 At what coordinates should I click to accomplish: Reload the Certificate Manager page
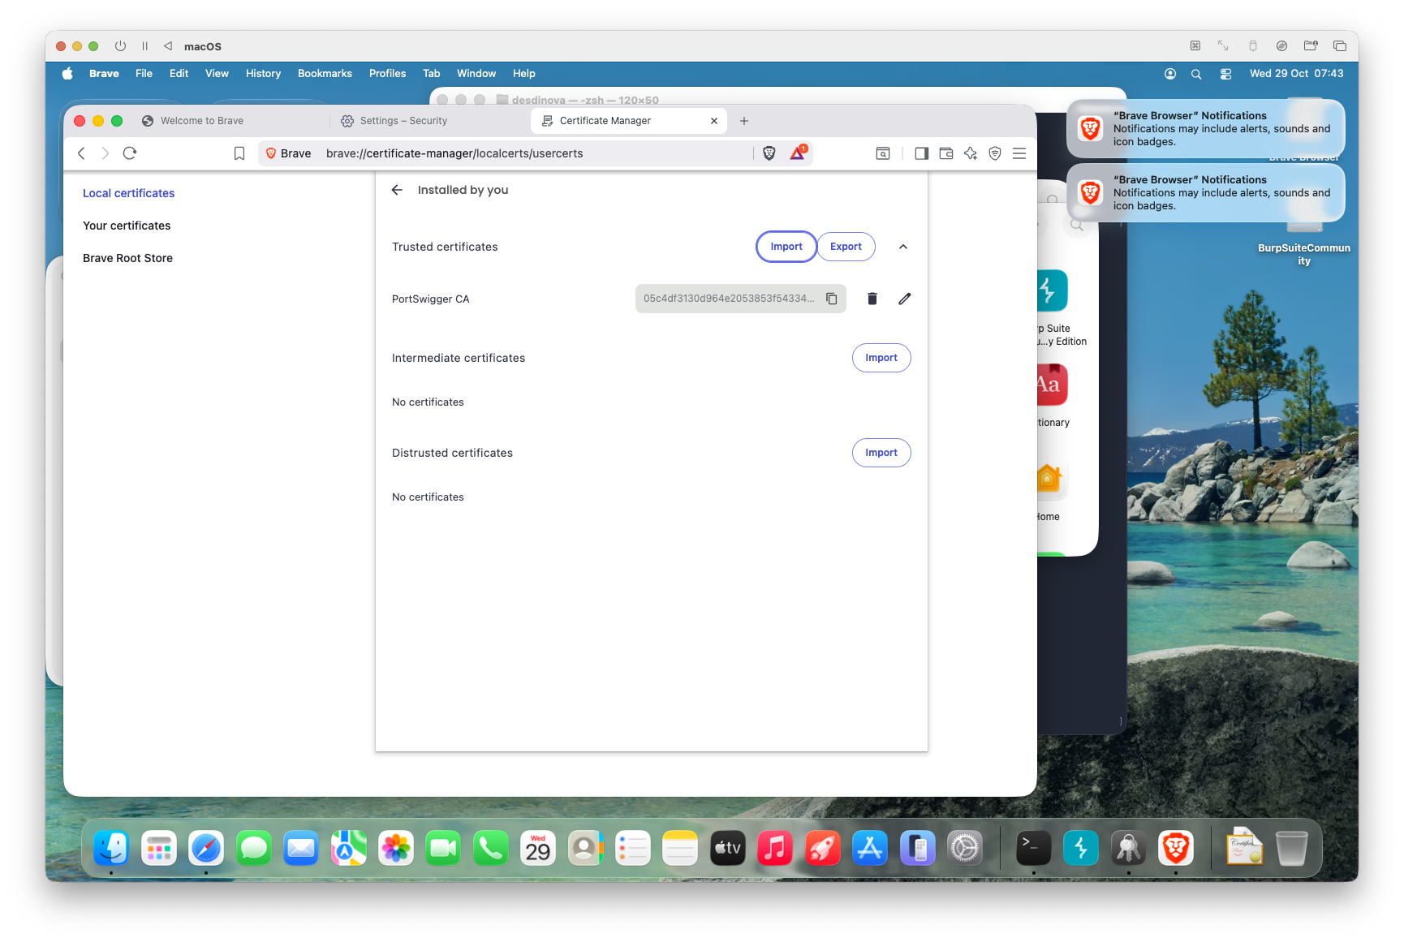click(x=130, y=153)
